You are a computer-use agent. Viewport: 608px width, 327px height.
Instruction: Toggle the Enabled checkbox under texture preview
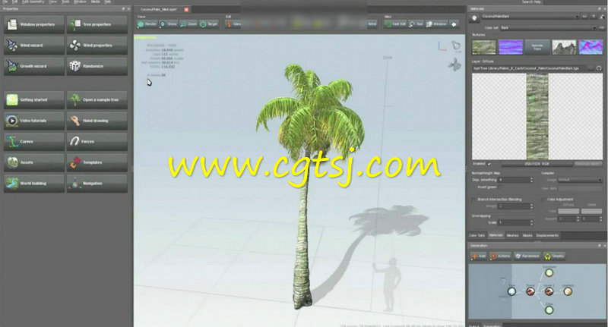click(489, 164)
